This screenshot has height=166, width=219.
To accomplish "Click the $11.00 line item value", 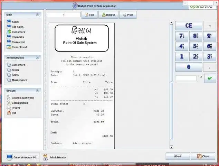I will pyautogui.click(x=108, y=96).
